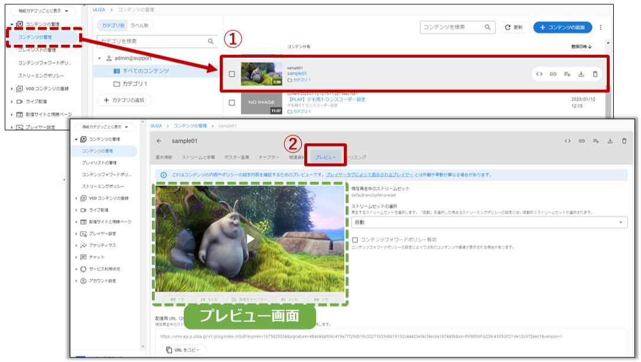Image resolution: width=641 pixels, height=362 pixels.
Task: Click the URL をコピー button
Action: pyautogui.click(x=183, y=350)
